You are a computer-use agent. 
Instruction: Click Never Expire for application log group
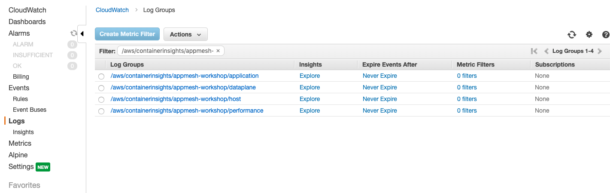380,76
